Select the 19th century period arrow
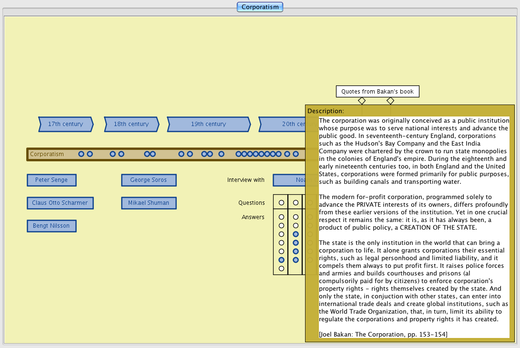Viewport: 520px width, 348px height. tap(209, 124)
